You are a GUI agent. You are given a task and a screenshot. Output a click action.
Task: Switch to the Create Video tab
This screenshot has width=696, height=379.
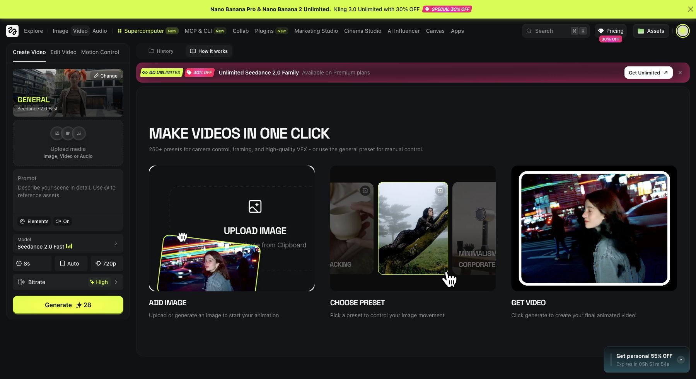[x=29, y=52]
